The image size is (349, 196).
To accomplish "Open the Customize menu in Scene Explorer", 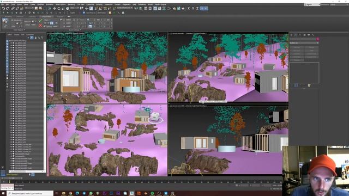I will 30,35.
